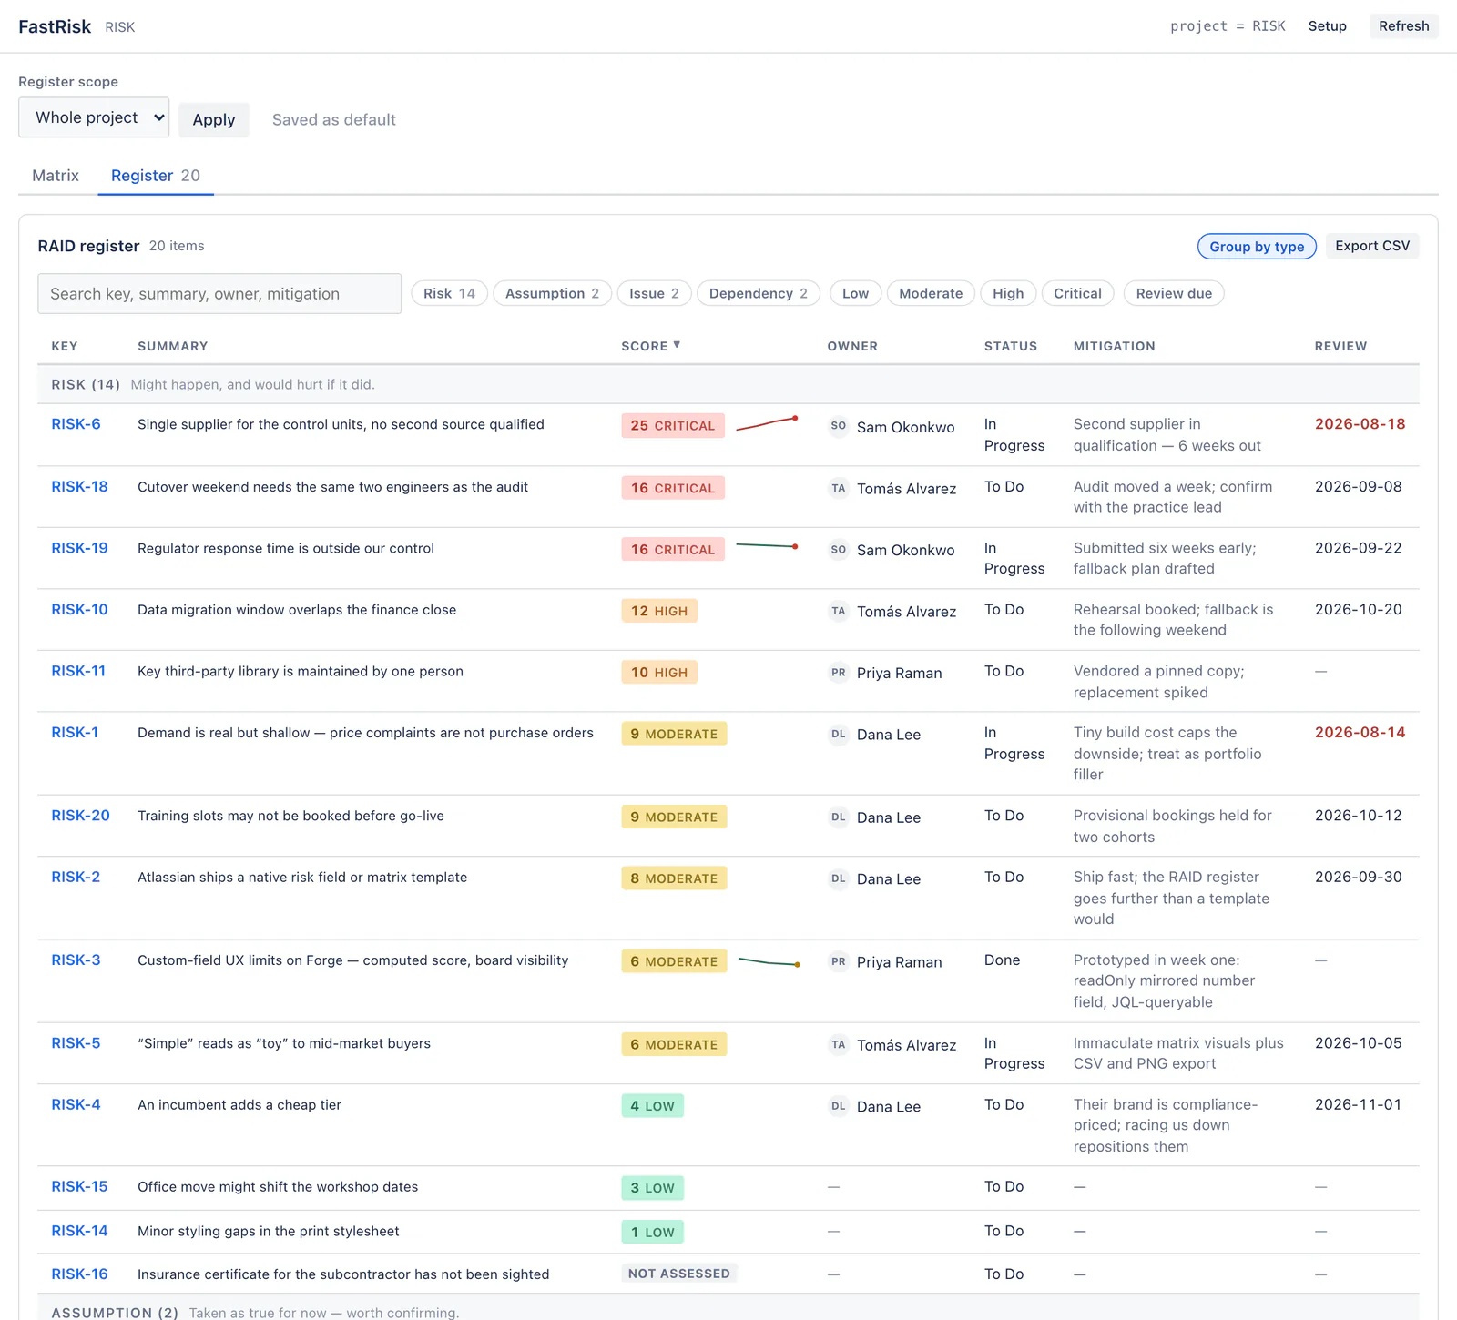Open the RISK-19 link
The image size is (1457, 1320).
pyautogui.click(x=80, y=548)
